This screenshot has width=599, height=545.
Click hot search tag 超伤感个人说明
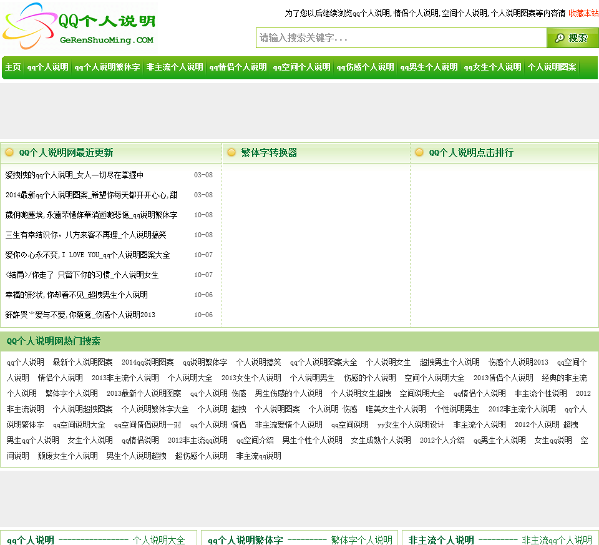click(202, 456)
